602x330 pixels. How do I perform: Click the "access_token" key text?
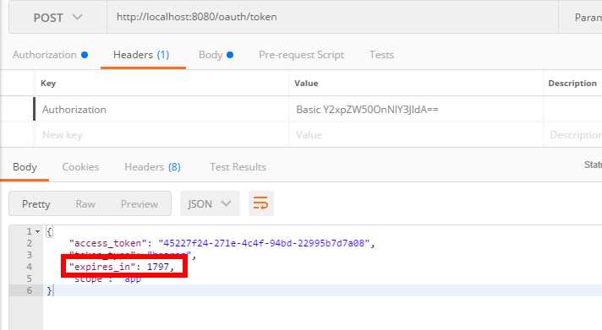click(108, 243)
